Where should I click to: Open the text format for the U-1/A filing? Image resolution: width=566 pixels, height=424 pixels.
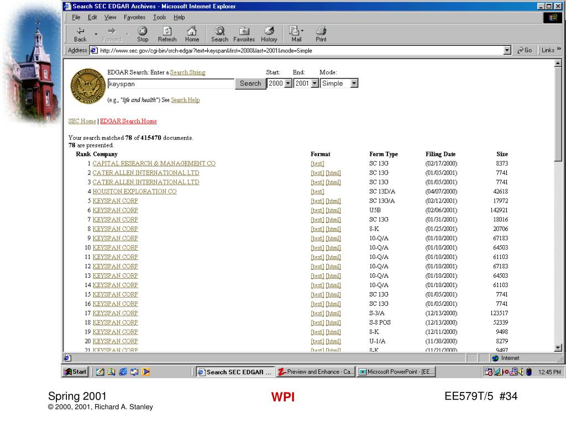pyautogui.click(x=317, y=342)
